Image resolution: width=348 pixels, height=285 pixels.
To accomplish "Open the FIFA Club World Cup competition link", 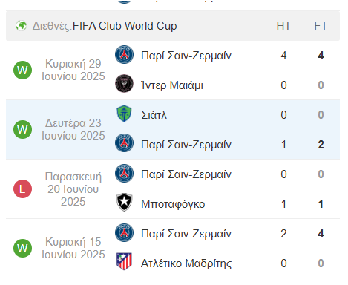I will (125, 26).
